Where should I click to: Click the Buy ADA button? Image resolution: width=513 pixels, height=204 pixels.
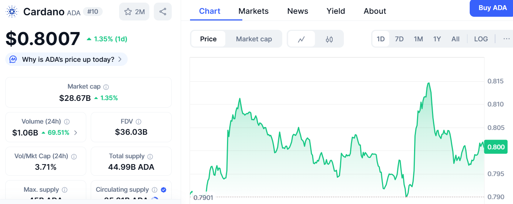pos(492,8)
